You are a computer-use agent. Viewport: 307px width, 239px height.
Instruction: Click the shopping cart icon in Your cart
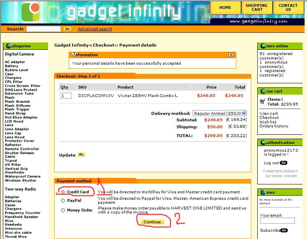tap(262, 102)
